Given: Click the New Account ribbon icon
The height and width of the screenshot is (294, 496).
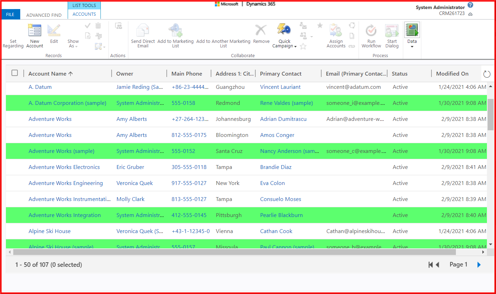Looking at the screenshot, I should (35, 30).
